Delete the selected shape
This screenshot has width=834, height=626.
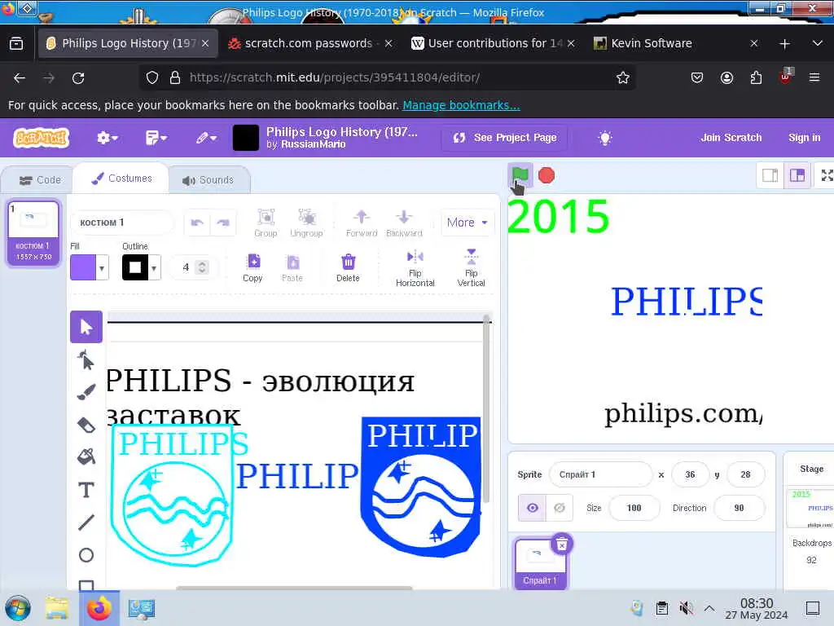click(x=348, y=267)
